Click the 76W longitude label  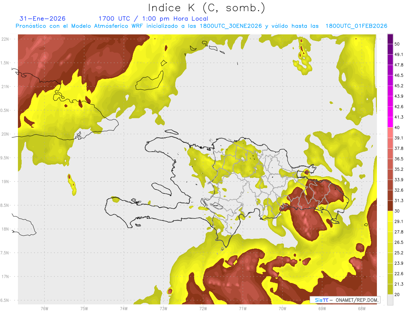(44, 308)
